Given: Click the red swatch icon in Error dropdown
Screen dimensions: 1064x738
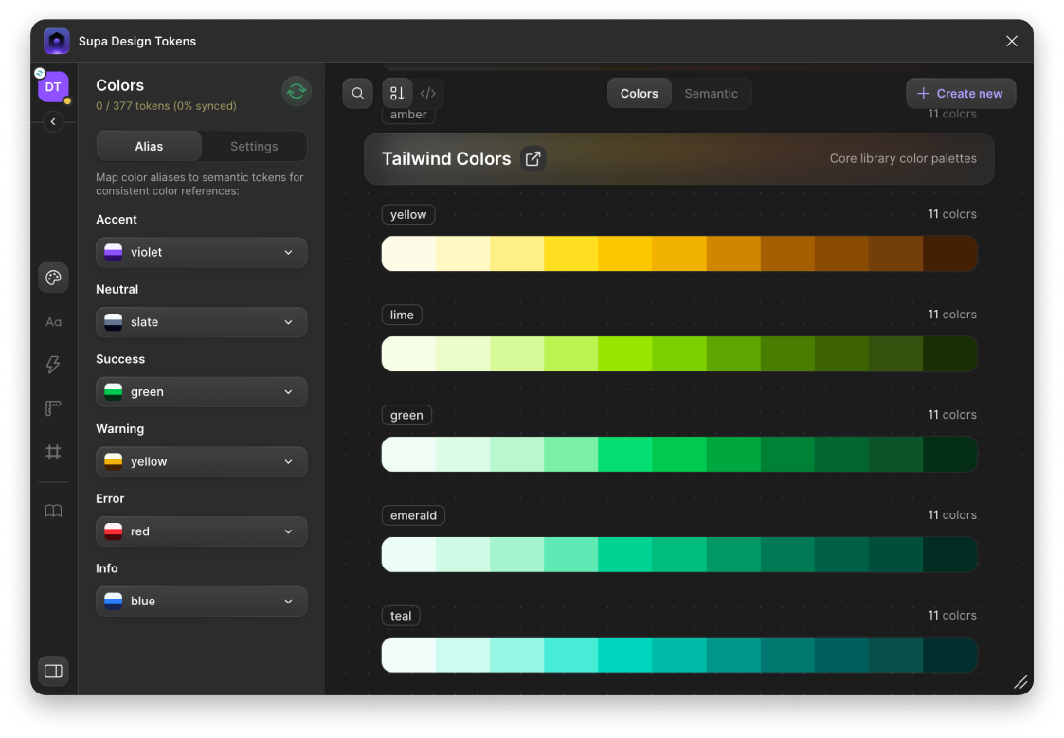Looking at the screenshot, I should [114, 531].
